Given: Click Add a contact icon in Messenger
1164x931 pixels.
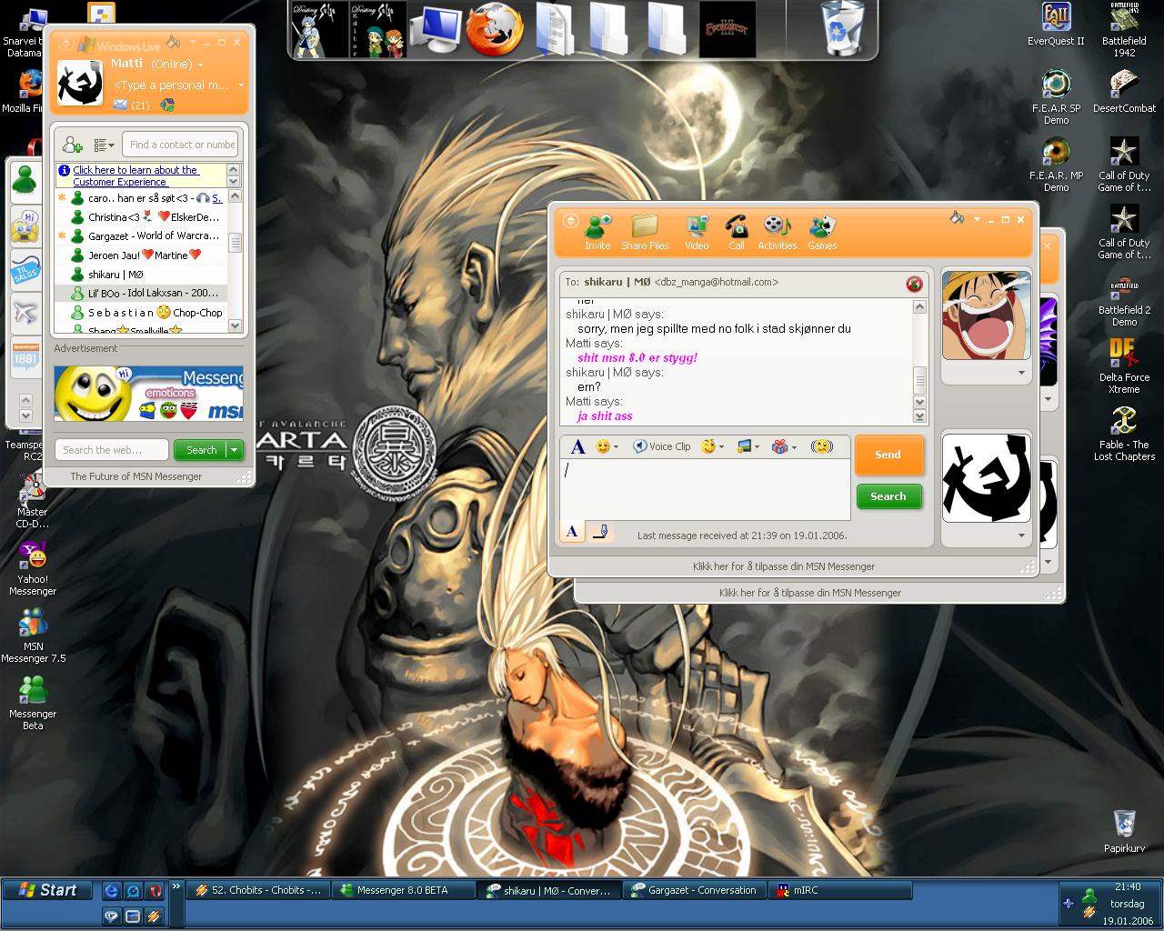Looking at the screenshot, I should pyautogui.click(x=73, y=145).
